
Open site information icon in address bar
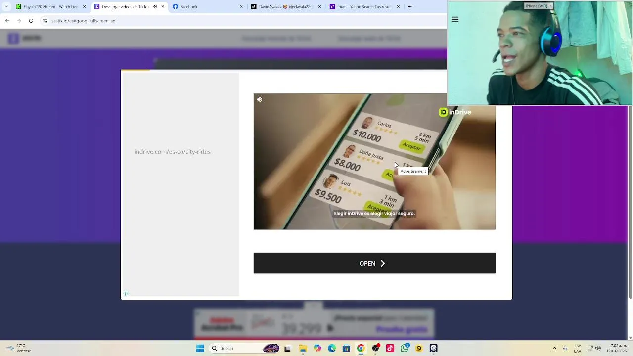click(45, 21)
